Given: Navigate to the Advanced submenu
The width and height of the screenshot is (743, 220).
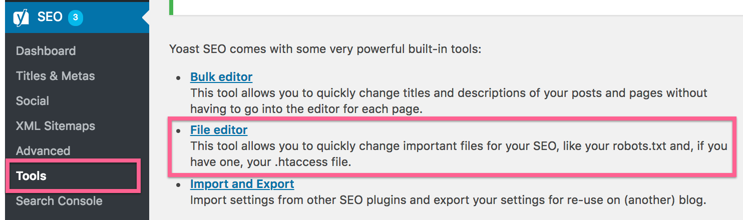Looking at the screenshot, I should coord(43,151).
